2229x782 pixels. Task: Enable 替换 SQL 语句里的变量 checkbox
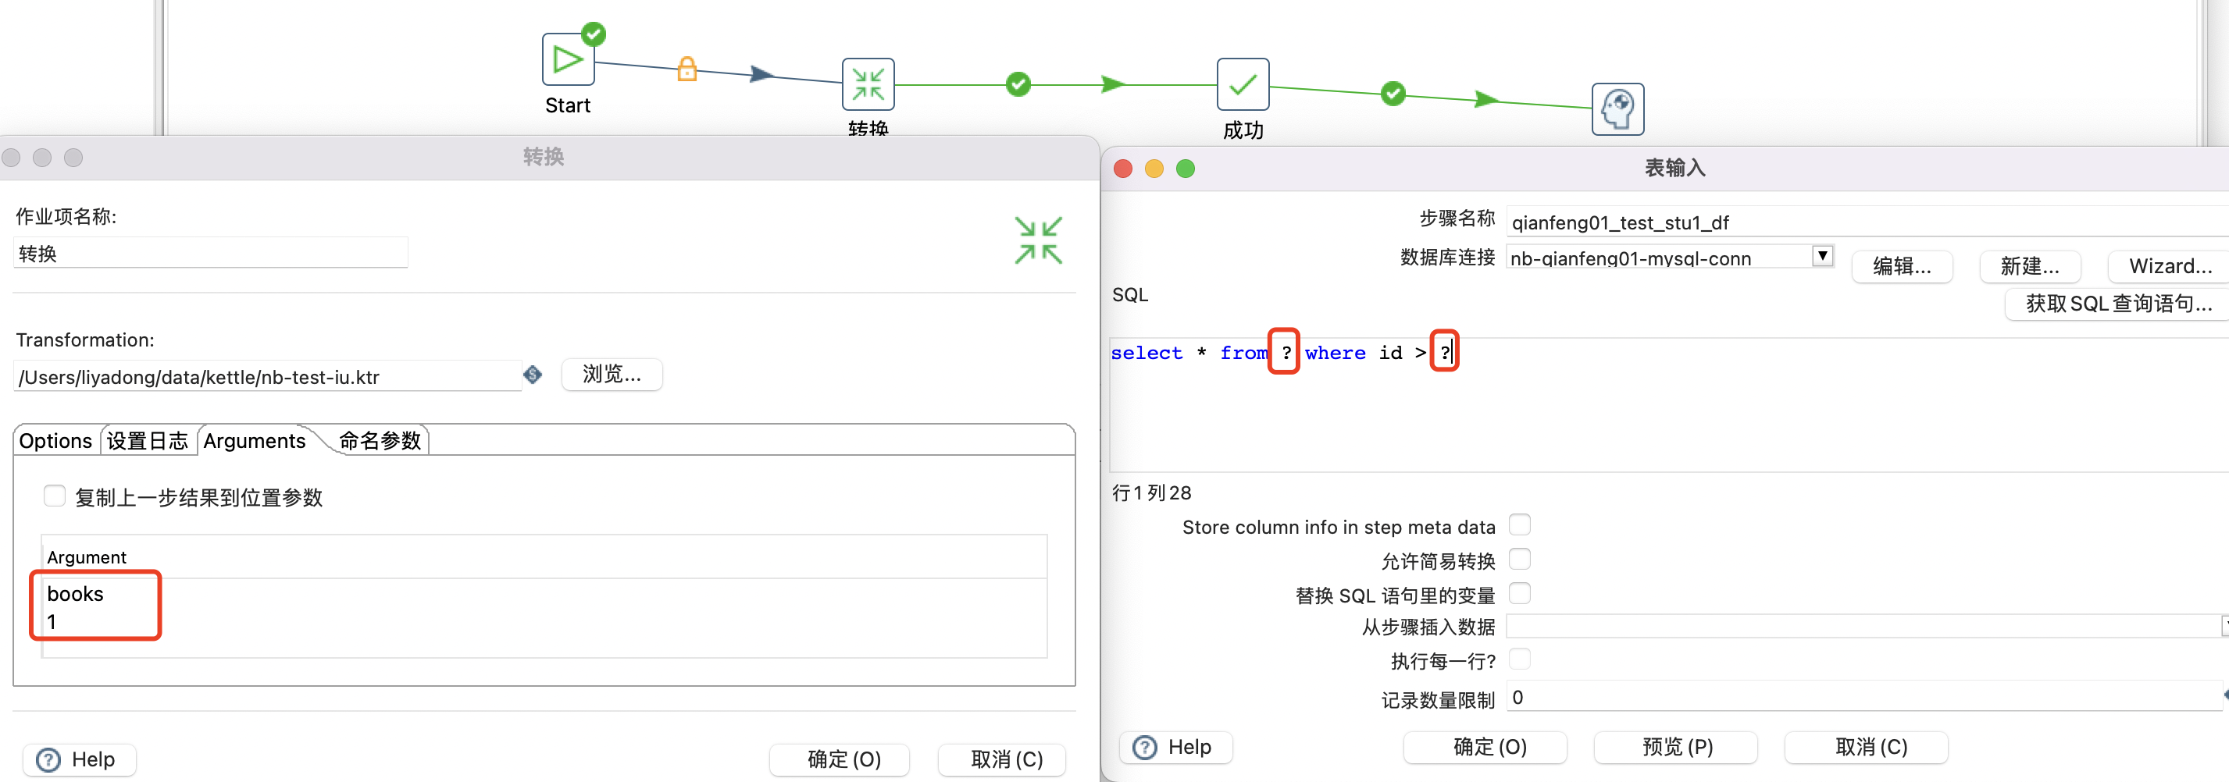(x=1520, y=592)
